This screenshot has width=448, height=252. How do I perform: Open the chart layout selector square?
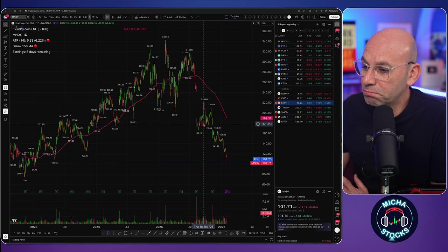(x=226, y=17)
